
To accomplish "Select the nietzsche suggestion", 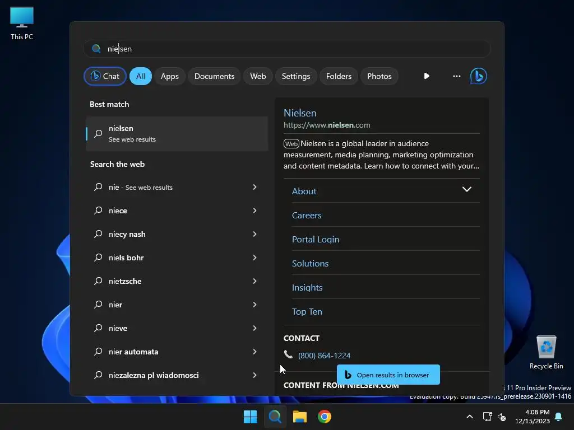I will [125, 281].
